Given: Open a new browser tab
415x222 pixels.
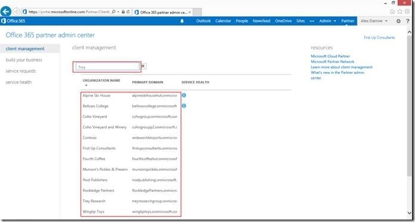Looking at the screenshot, I should (x=197, y=12).
